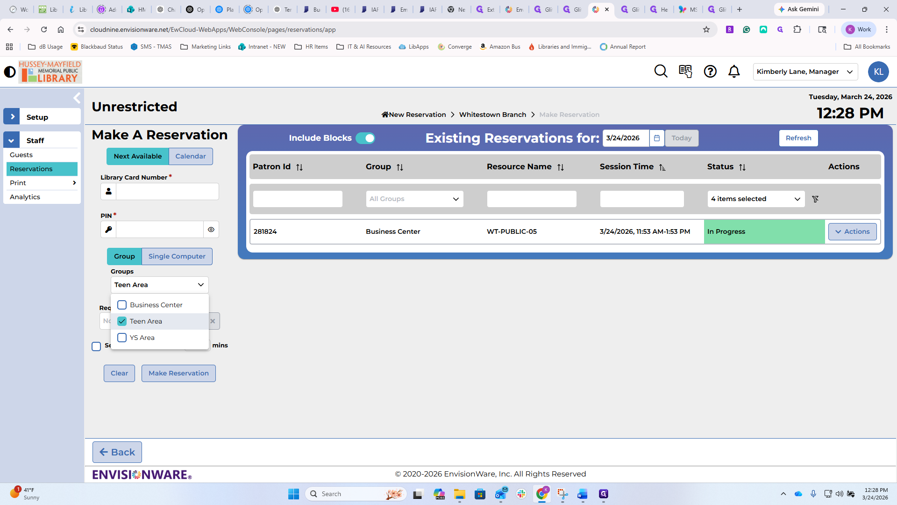Screen dimensions: 897x505
Task: Click the contrast mode half-circle icon
Action: 9,72
